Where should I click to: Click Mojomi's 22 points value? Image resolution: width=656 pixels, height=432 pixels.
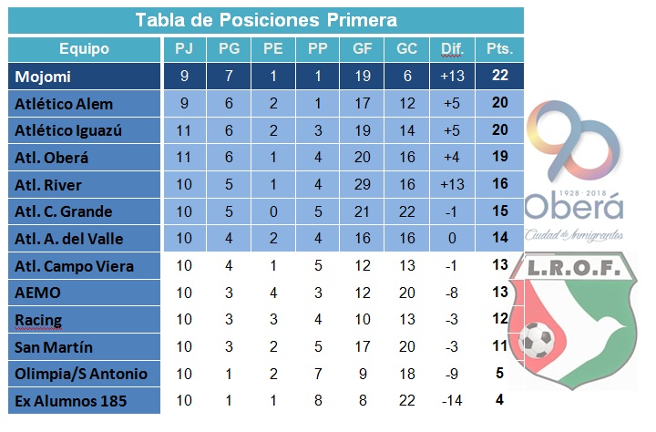pos(499,77)
